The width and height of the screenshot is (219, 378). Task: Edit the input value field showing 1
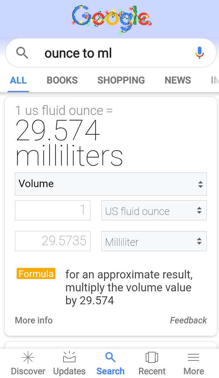[53, 210]
